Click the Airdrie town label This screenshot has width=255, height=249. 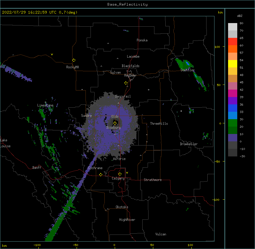119,159
